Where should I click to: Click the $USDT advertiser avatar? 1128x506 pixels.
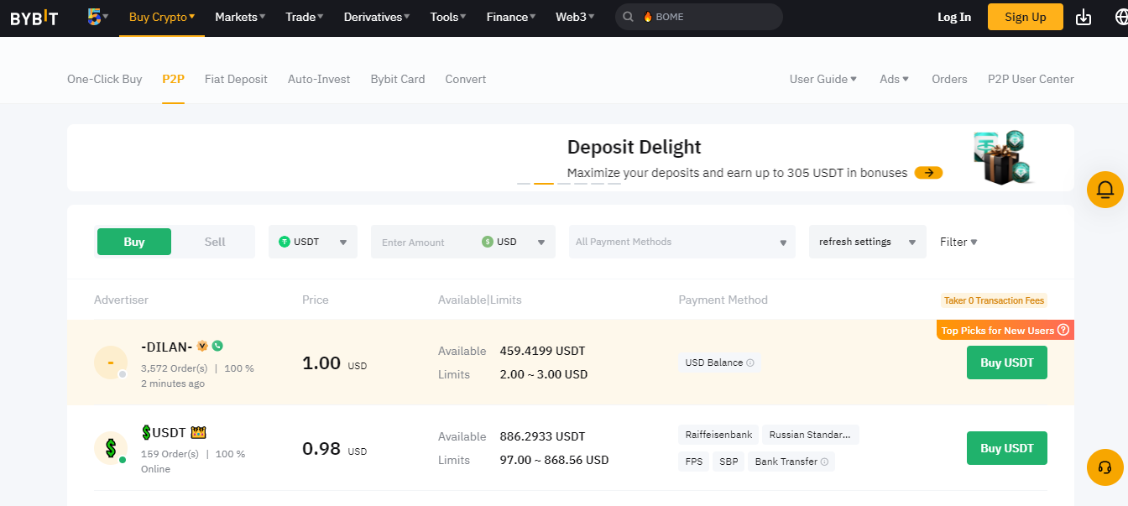pos(111,448)
